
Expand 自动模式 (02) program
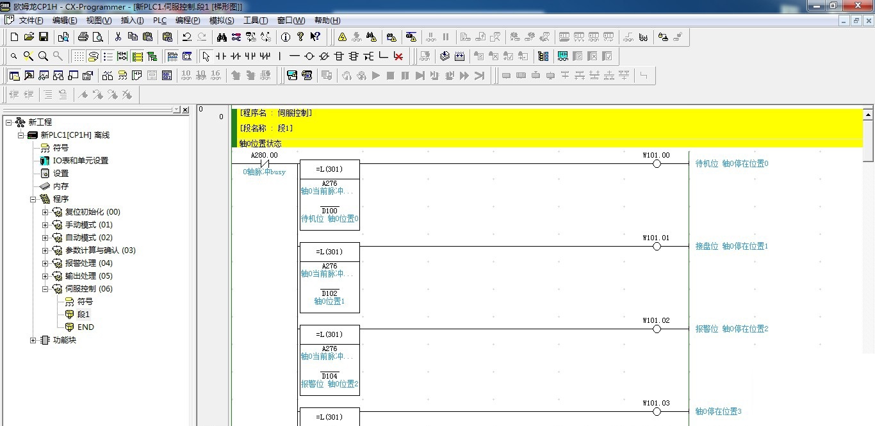[45, 238]
